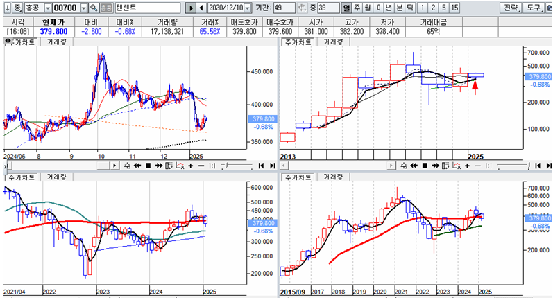Image resolution: width=553 pixels, height=300 pixels.
Task: Click the 현재가 value 379.800
Action: pyautogui.click(x=53, y=32)
